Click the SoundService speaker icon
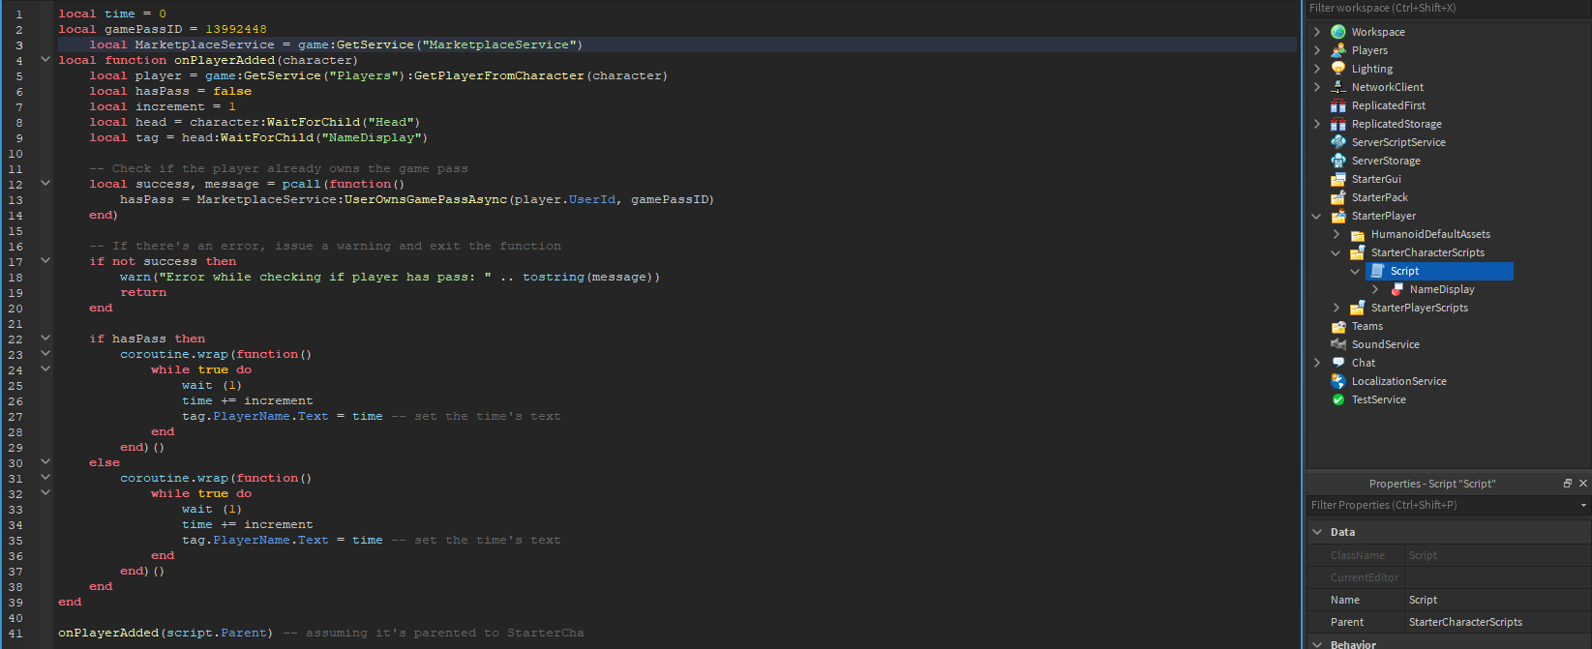 click(1337, 344)
